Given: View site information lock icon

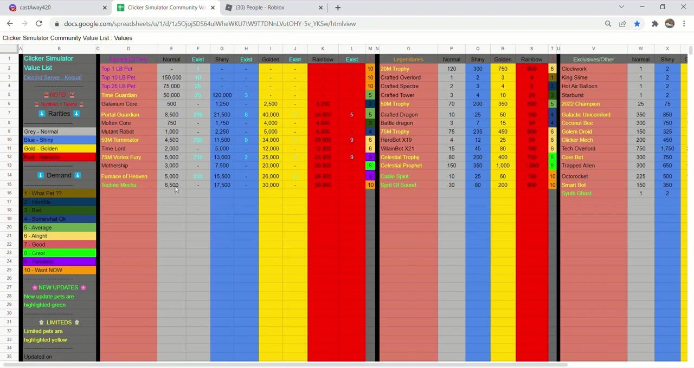Looking at the screenshot, I should pyautogui.click(x=56, y=24).
